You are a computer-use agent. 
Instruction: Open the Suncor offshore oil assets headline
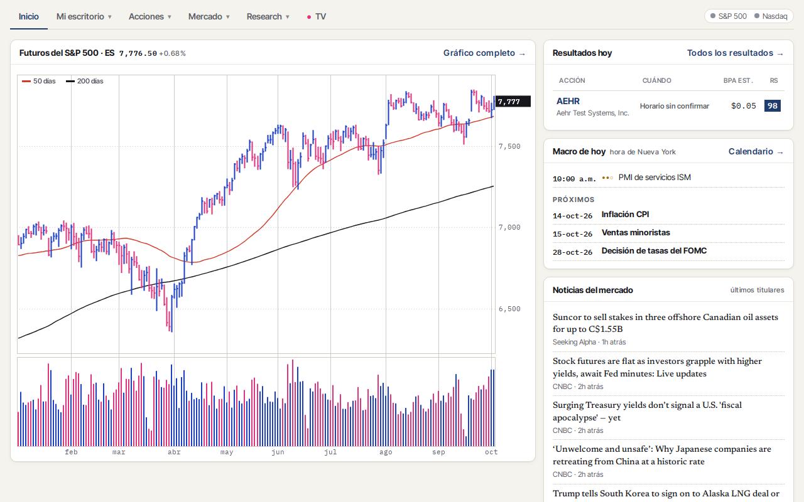665,323
